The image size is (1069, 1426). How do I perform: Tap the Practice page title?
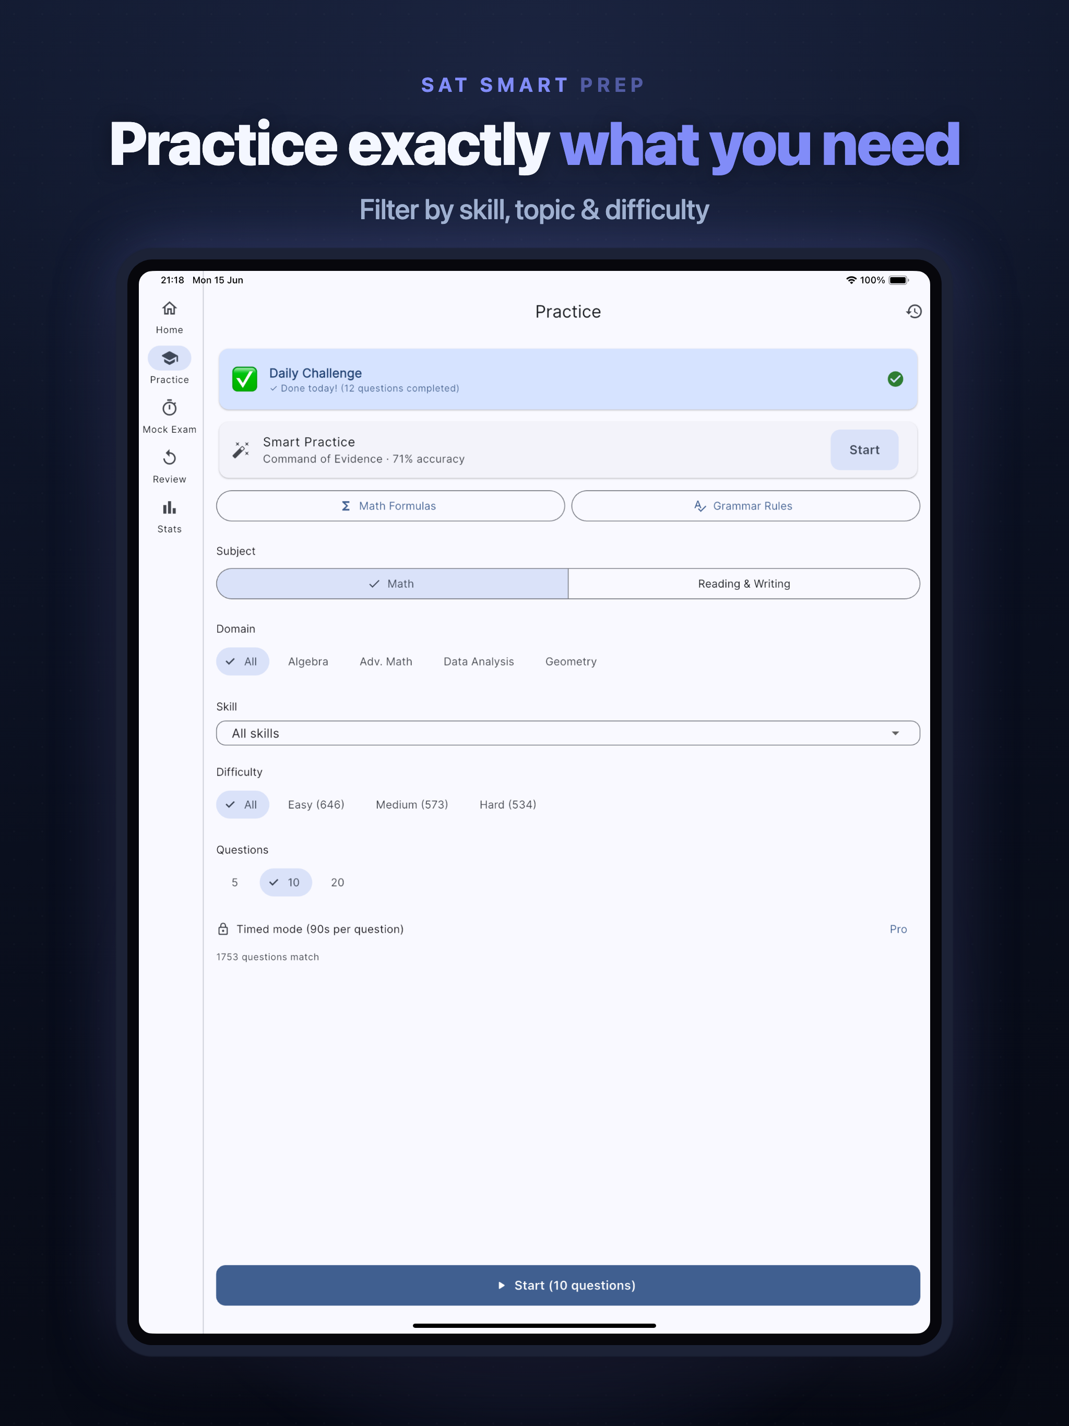point(568,312)
